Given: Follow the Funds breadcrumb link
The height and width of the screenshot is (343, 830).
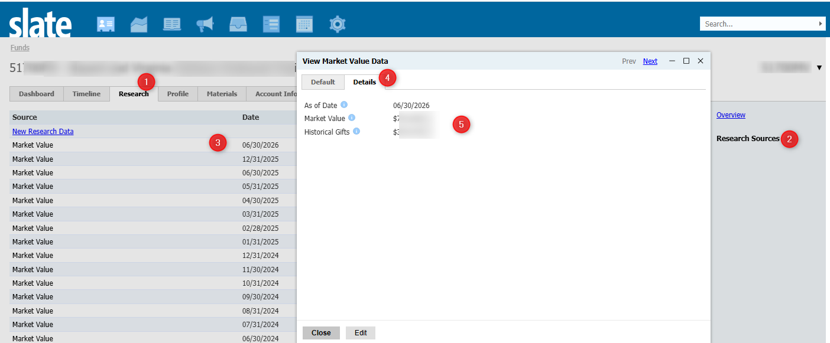Looking at the screenshot, I should click(20, 48).
